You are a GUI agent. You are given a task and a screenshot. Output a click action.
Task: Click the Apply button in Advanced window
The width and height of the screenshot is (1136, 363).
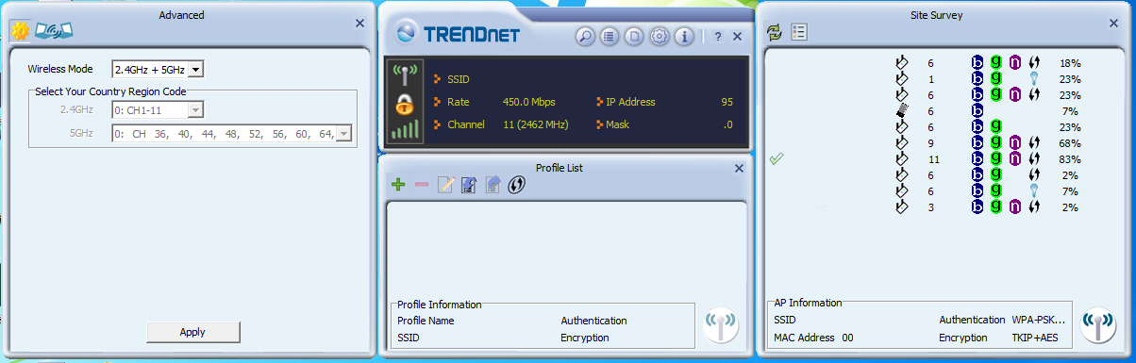click(192, 332)
